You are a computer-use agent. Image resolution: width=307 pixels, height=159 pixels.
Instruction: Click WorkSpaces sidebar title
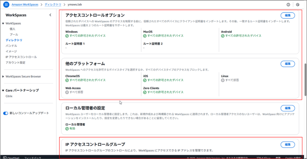[16, 15]
